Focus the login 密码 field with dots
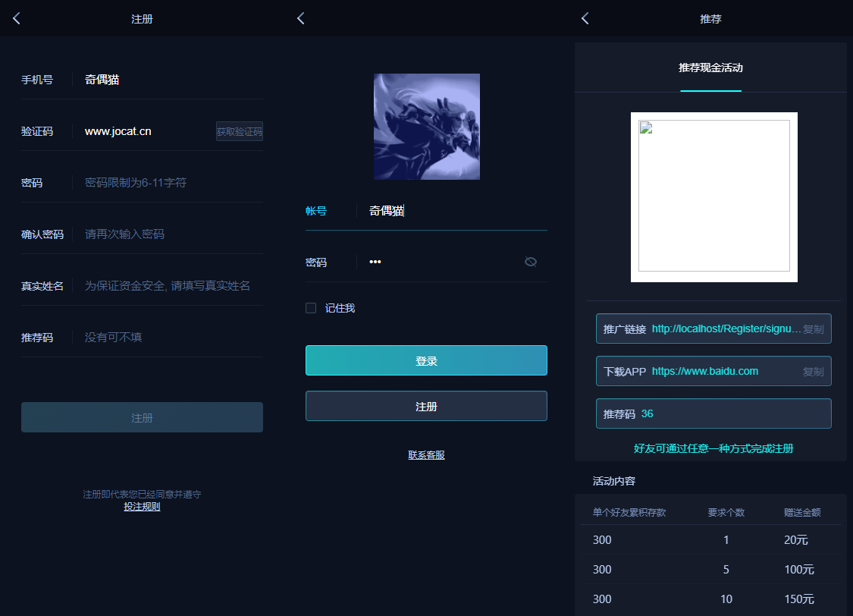853x616 pixels. (x=444, y=262)
